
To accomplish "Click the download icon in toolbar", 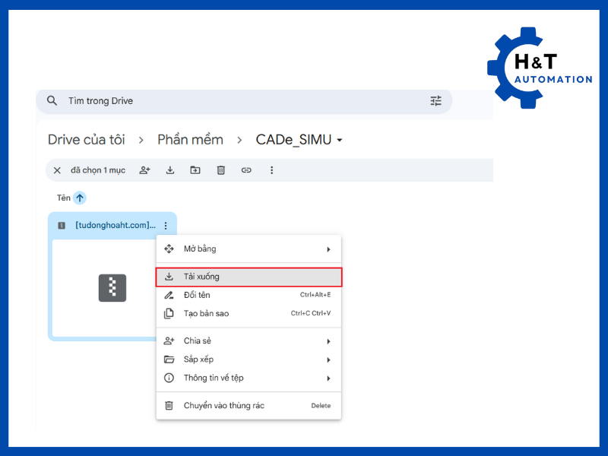I will [170, 170].
